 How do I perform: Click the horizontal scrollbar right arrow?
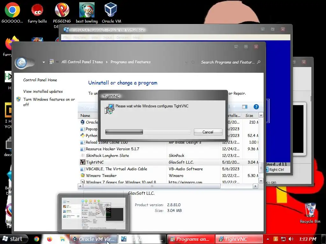tap(256, 186)
